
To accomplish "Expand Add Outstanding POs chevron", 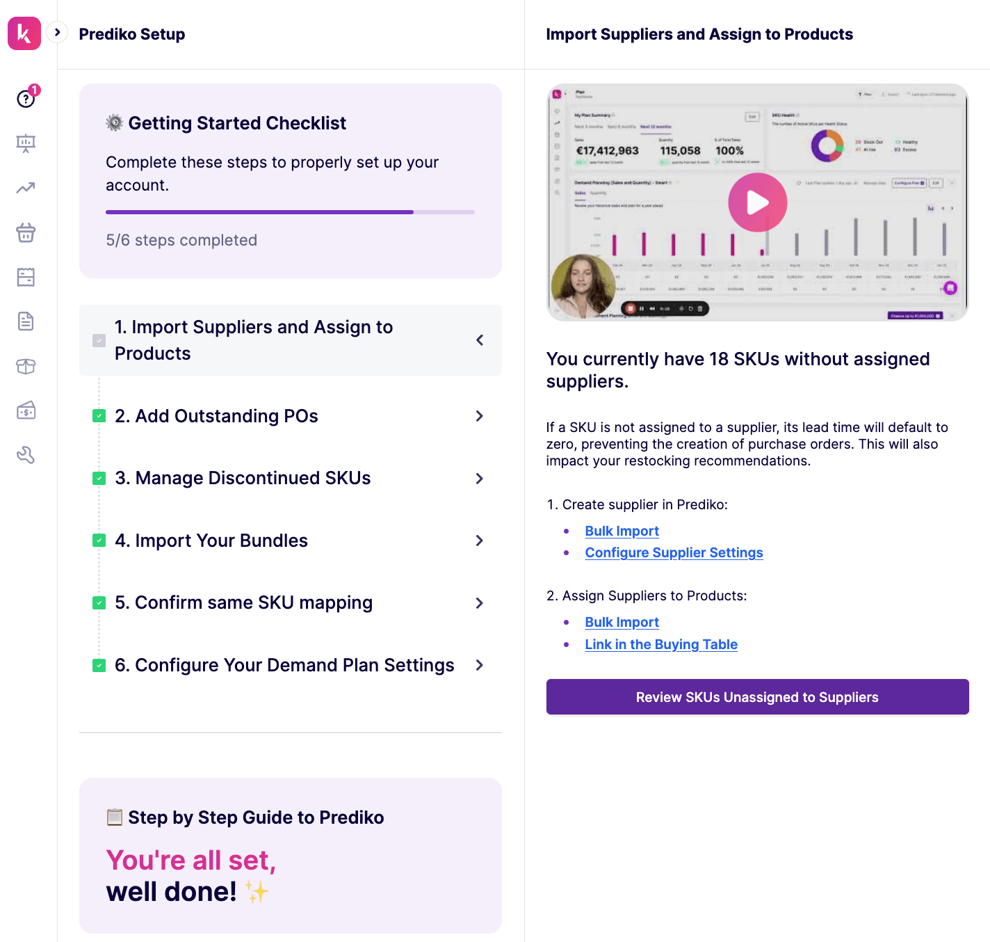I will 480,416.
